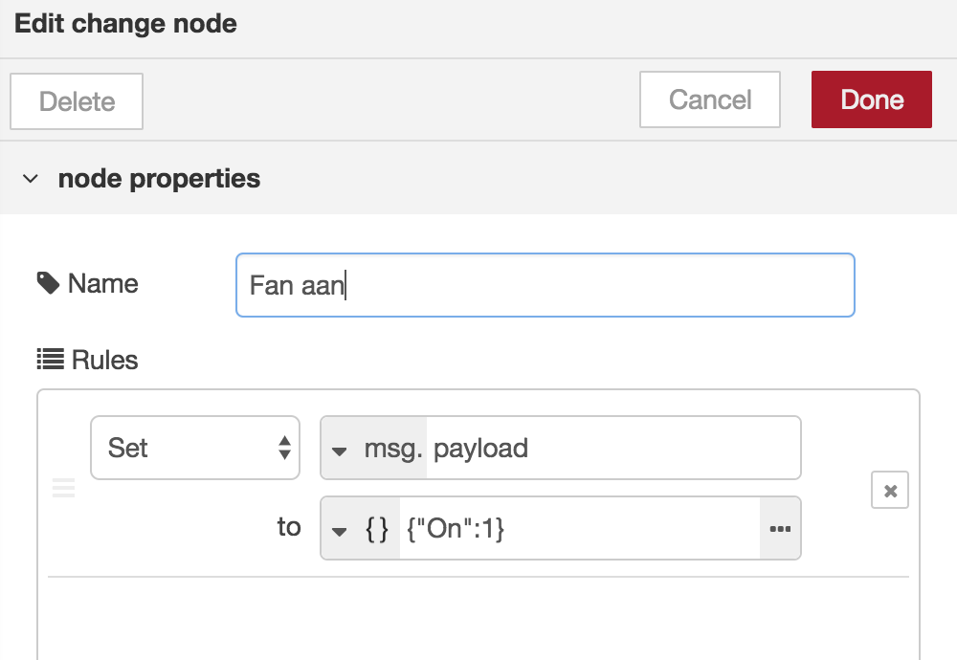This screenshot has height=660, width=957.
Task: Click the Rules label text
Action: pyautogui.click(x=104, y=361)
